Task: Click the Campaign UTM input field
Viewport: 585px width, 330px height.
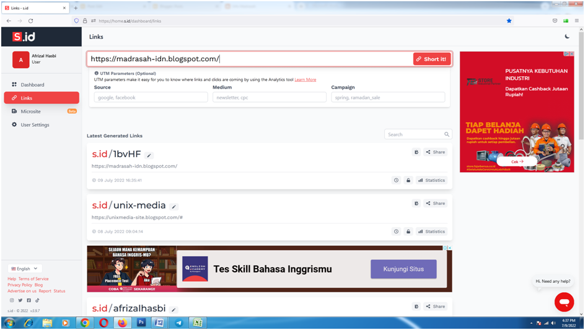Action: coord(388,97)
